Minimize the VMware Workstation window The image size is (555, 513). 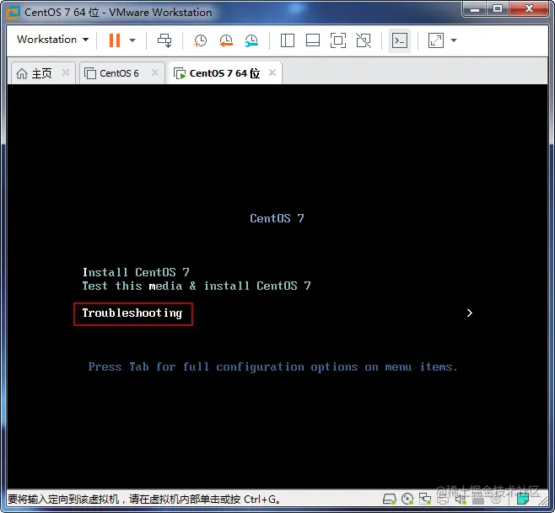click(476, 8)
